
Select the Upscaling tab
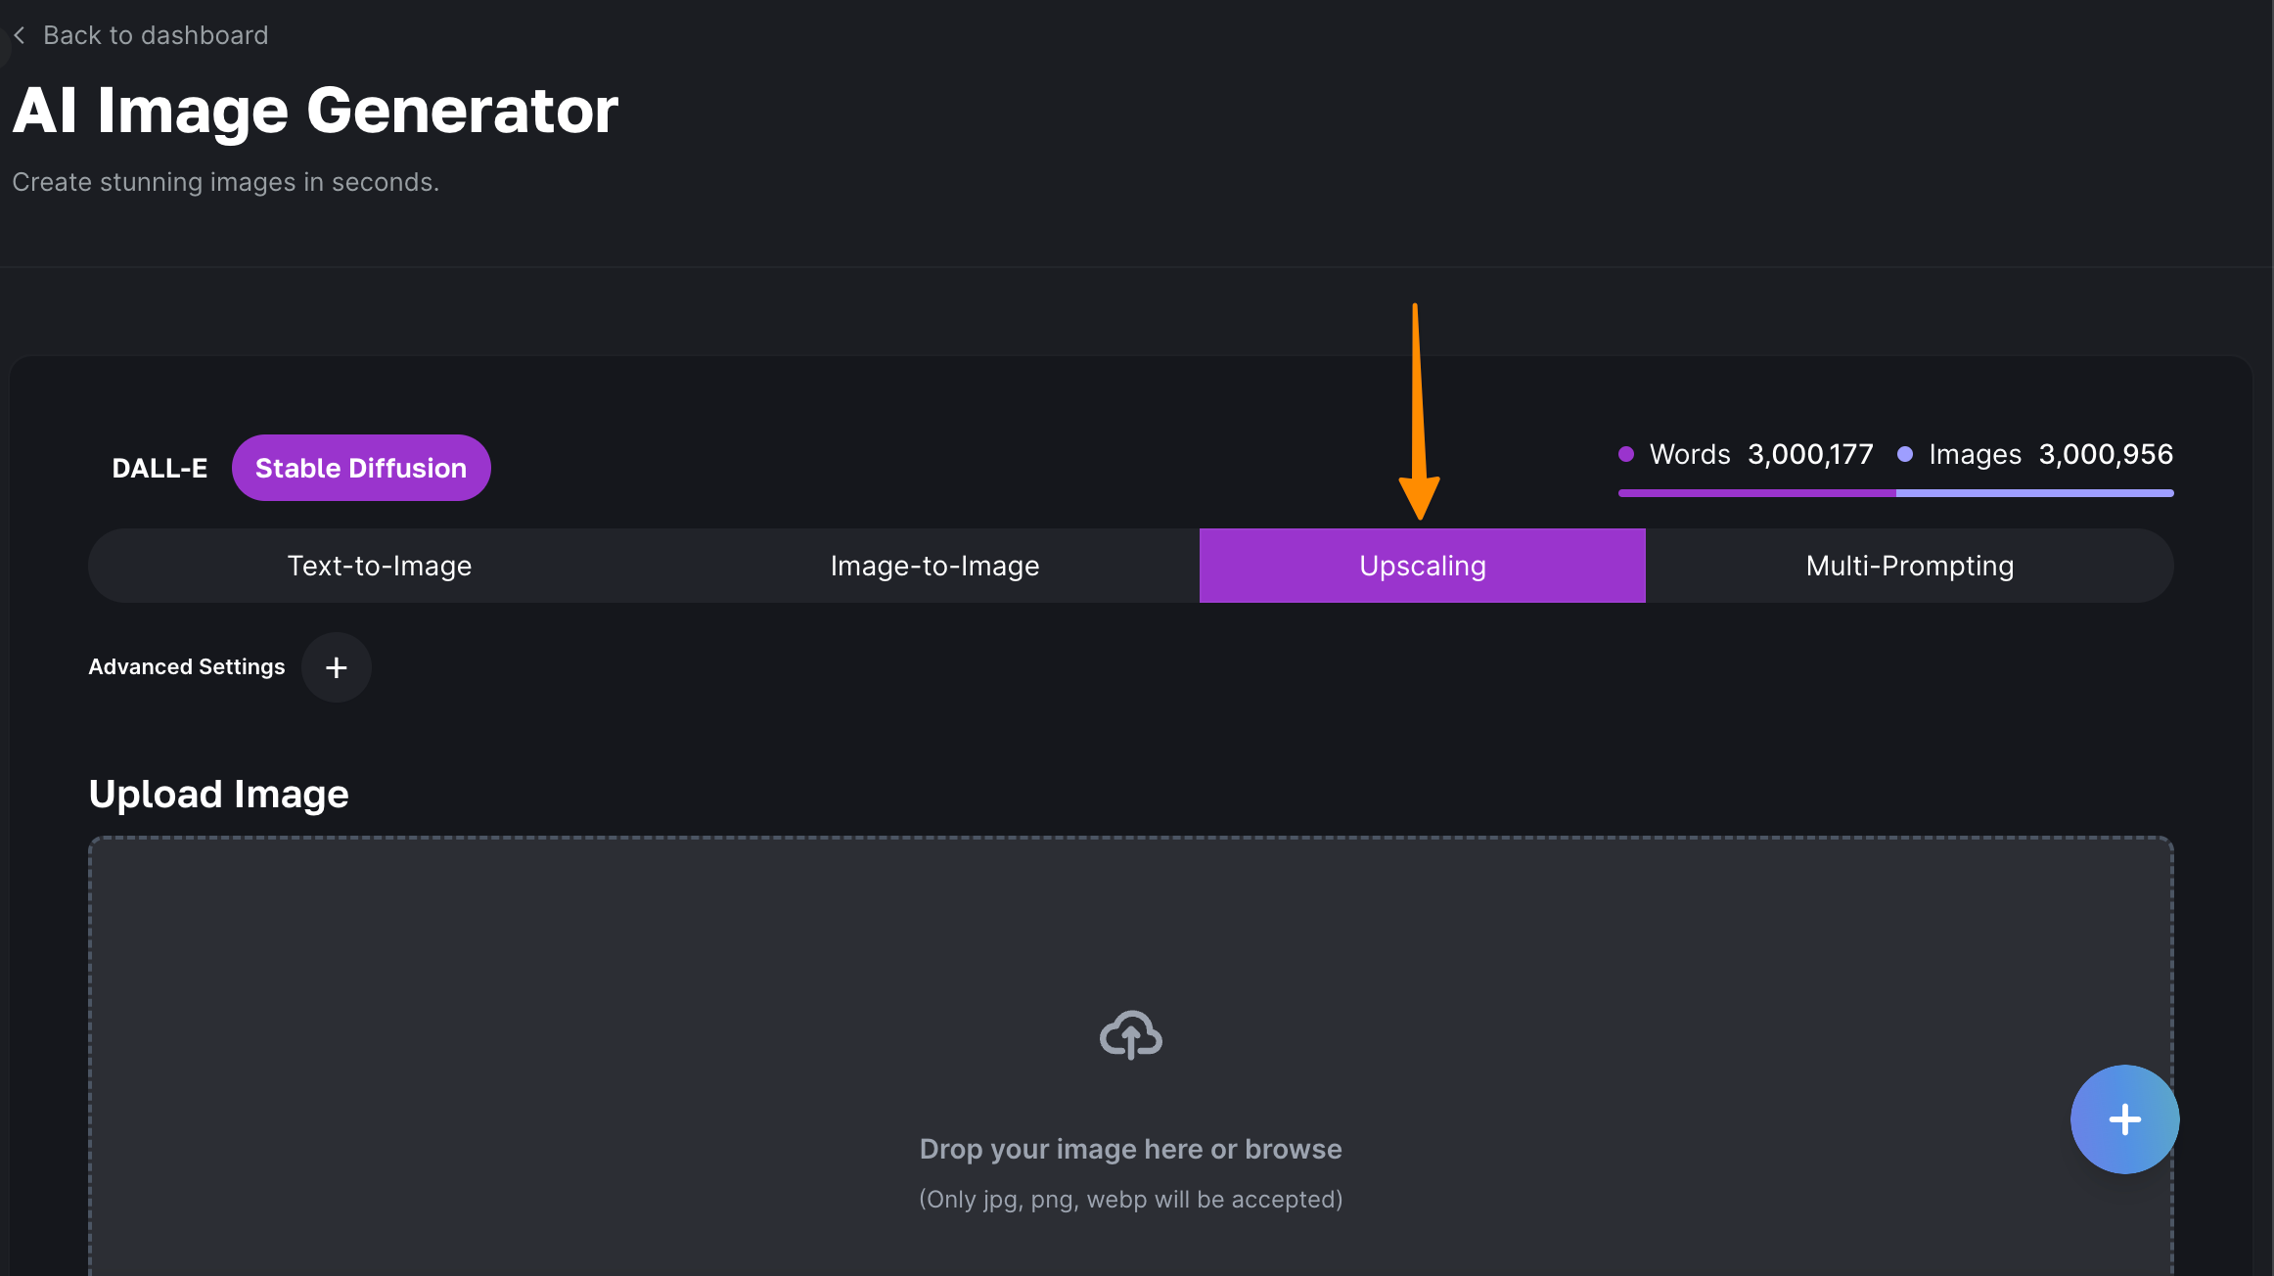tap(1422, 566)
